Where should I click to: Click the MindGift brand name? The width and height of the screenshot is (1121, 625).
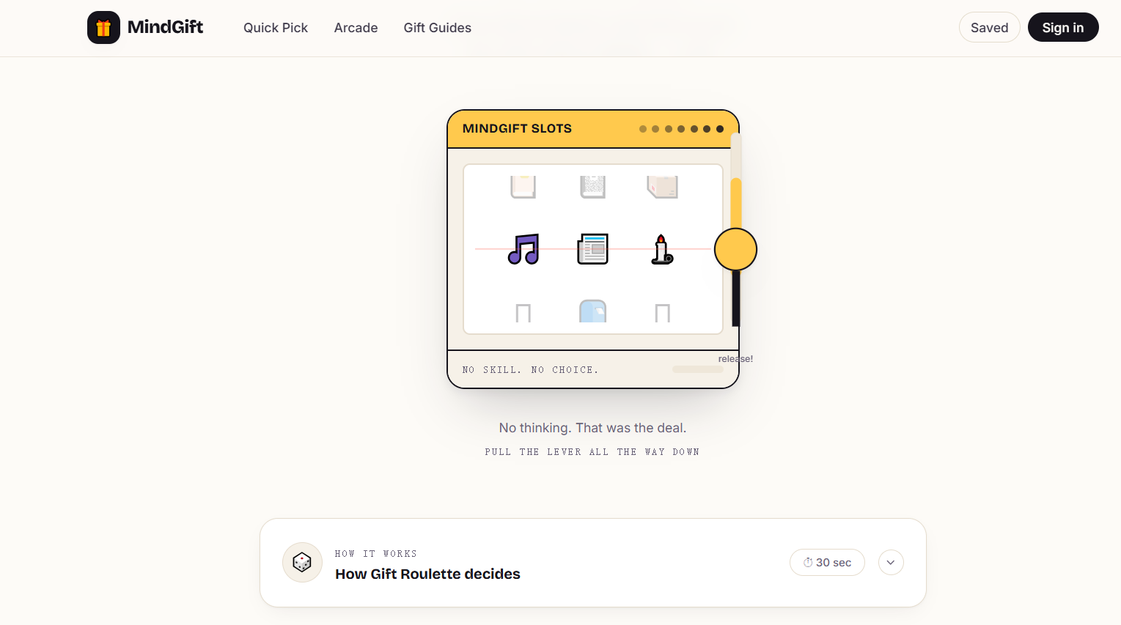click(x=165, y=27)
